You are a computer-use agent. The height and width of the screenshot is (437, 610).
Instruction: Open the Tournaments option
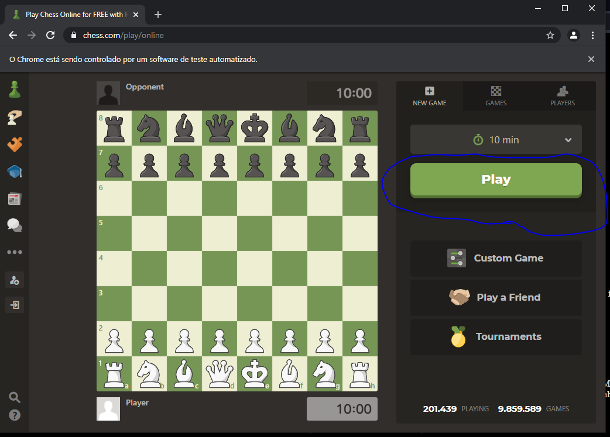pos(496,336)
